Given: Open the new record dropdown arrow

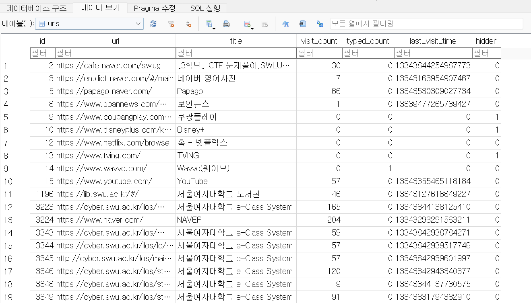Looking at the screenshot, I should pyautogui.click(x=252, y=28).
